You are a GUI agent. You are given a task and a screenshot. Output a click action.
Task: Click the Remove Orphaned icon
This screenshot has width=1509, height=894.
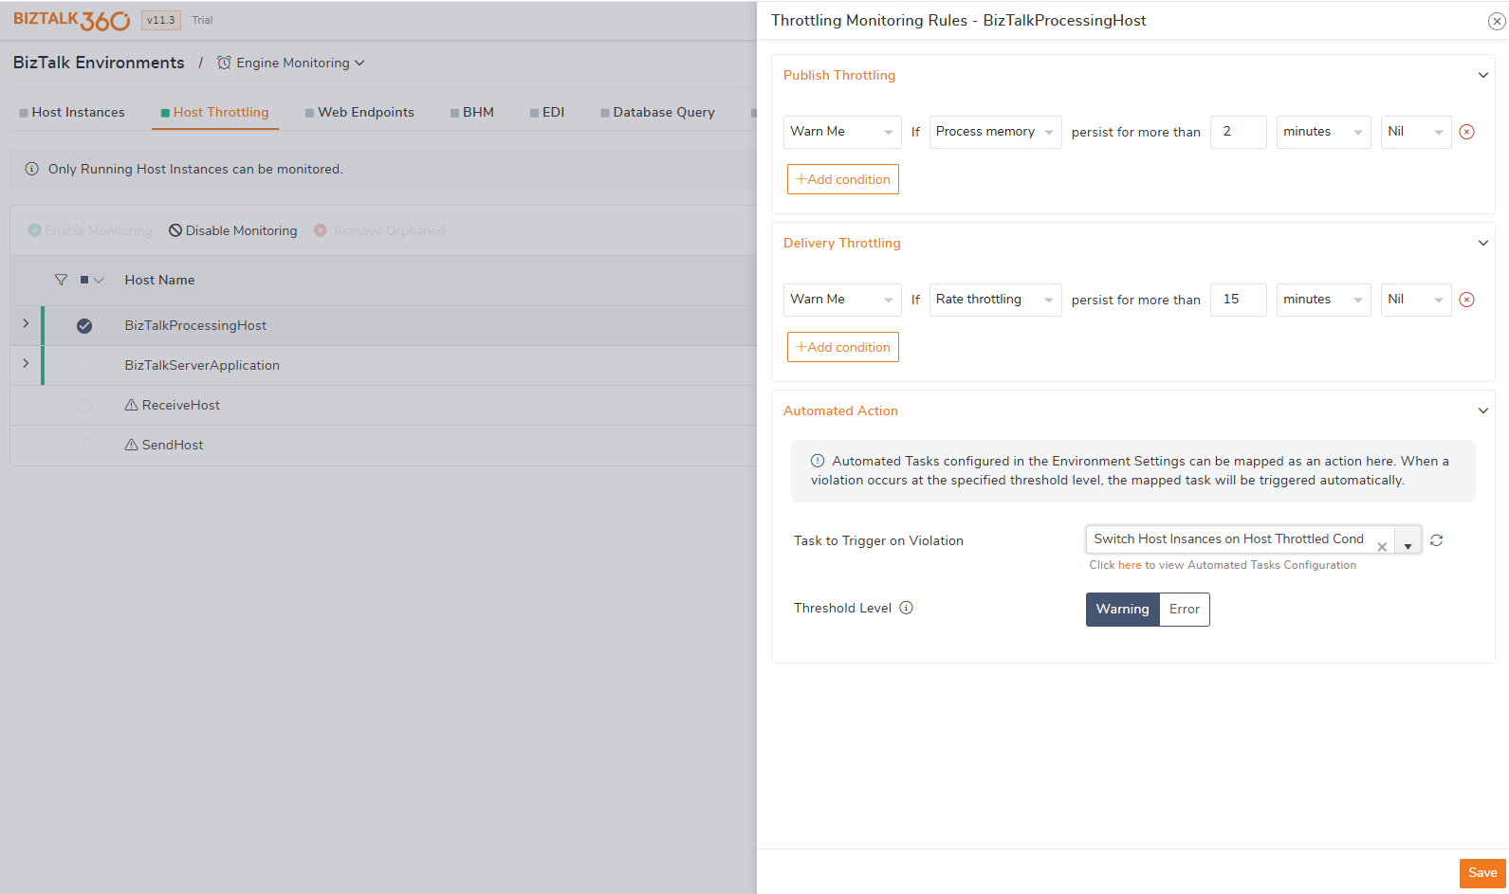pyautogui.click(x=321, y=230)
